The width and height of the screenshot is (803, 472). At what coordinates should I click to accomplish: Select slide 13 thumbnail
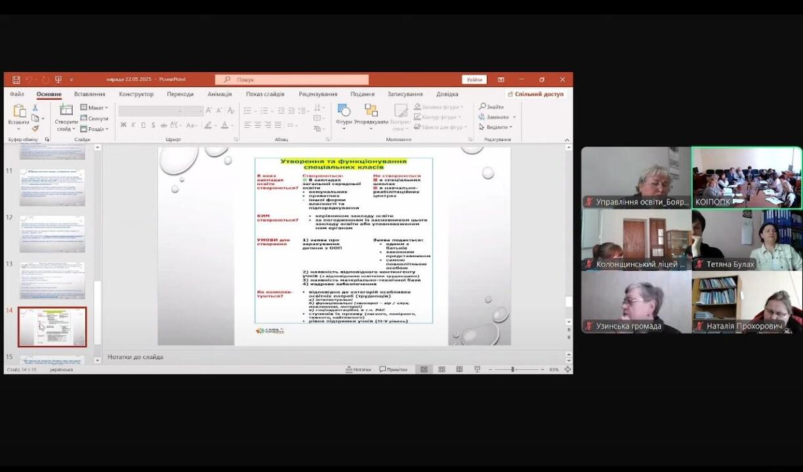pyautogui.click(x=52, y=280)
